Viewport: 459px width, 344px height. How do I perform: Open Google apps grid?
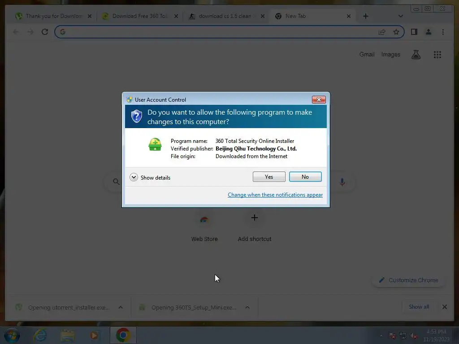point(437,54)
